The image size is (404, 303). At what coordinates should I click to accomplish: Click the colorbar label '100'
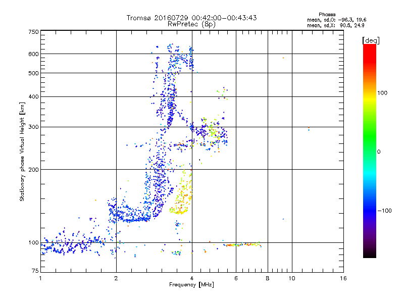click(382, 93)
